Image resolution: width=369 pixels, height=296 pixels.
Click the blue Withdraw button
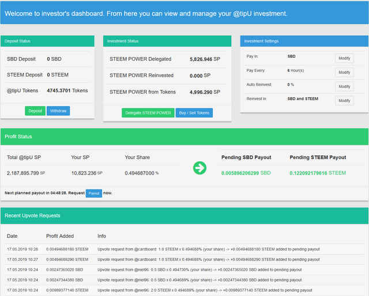[x=58, y=111]
